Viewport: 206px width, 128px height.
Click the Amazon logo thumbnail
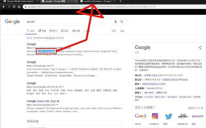183,116
